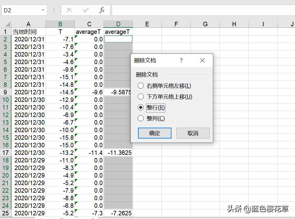This screenshot has width=295, height=219.
Task: Select column A header
Action: pyautogui.click(x=28, y=24)
